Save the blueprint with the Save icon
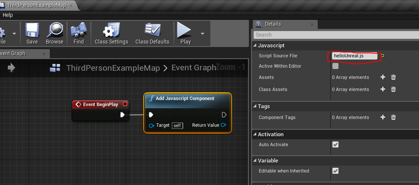Viewport: 419px width, 185px height. [x=32, y=34]
